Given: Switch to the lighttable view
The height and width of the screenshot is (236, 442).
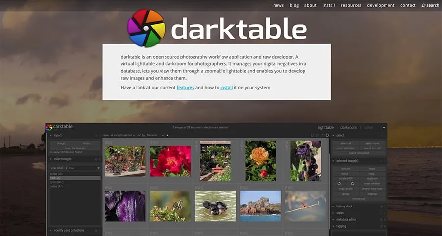Looking at the screenshot, I should click(326, 128).
